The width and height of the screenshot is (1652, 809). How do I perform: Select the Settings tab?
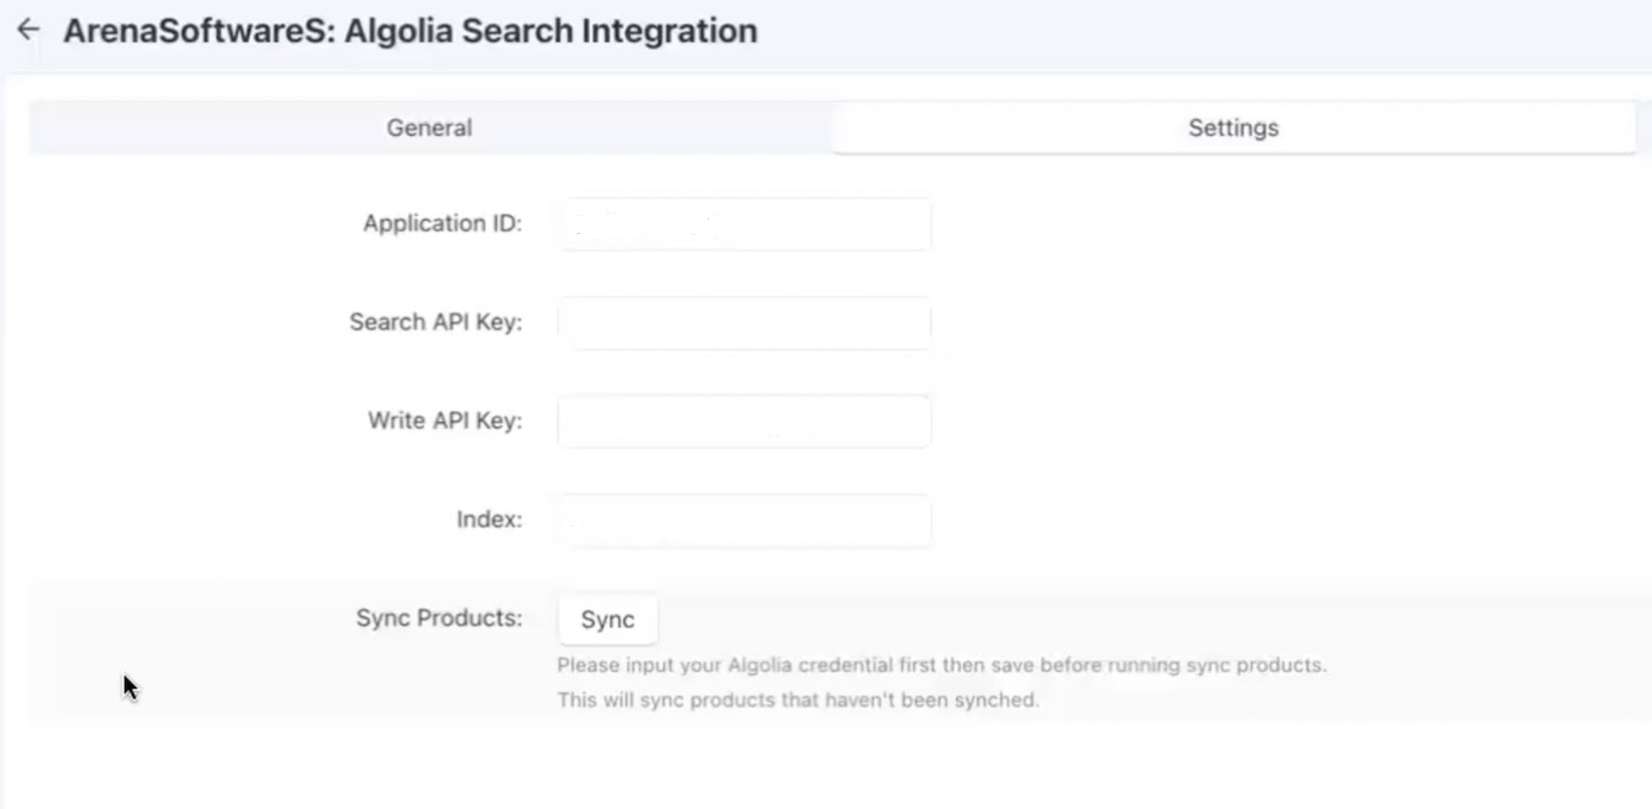click(1233, 128)
